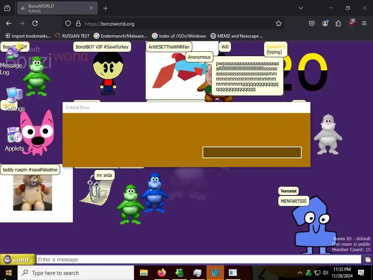Screen dimensions: 373x280
Task: Click the 'Will' name tag
Action: [225, 47]
